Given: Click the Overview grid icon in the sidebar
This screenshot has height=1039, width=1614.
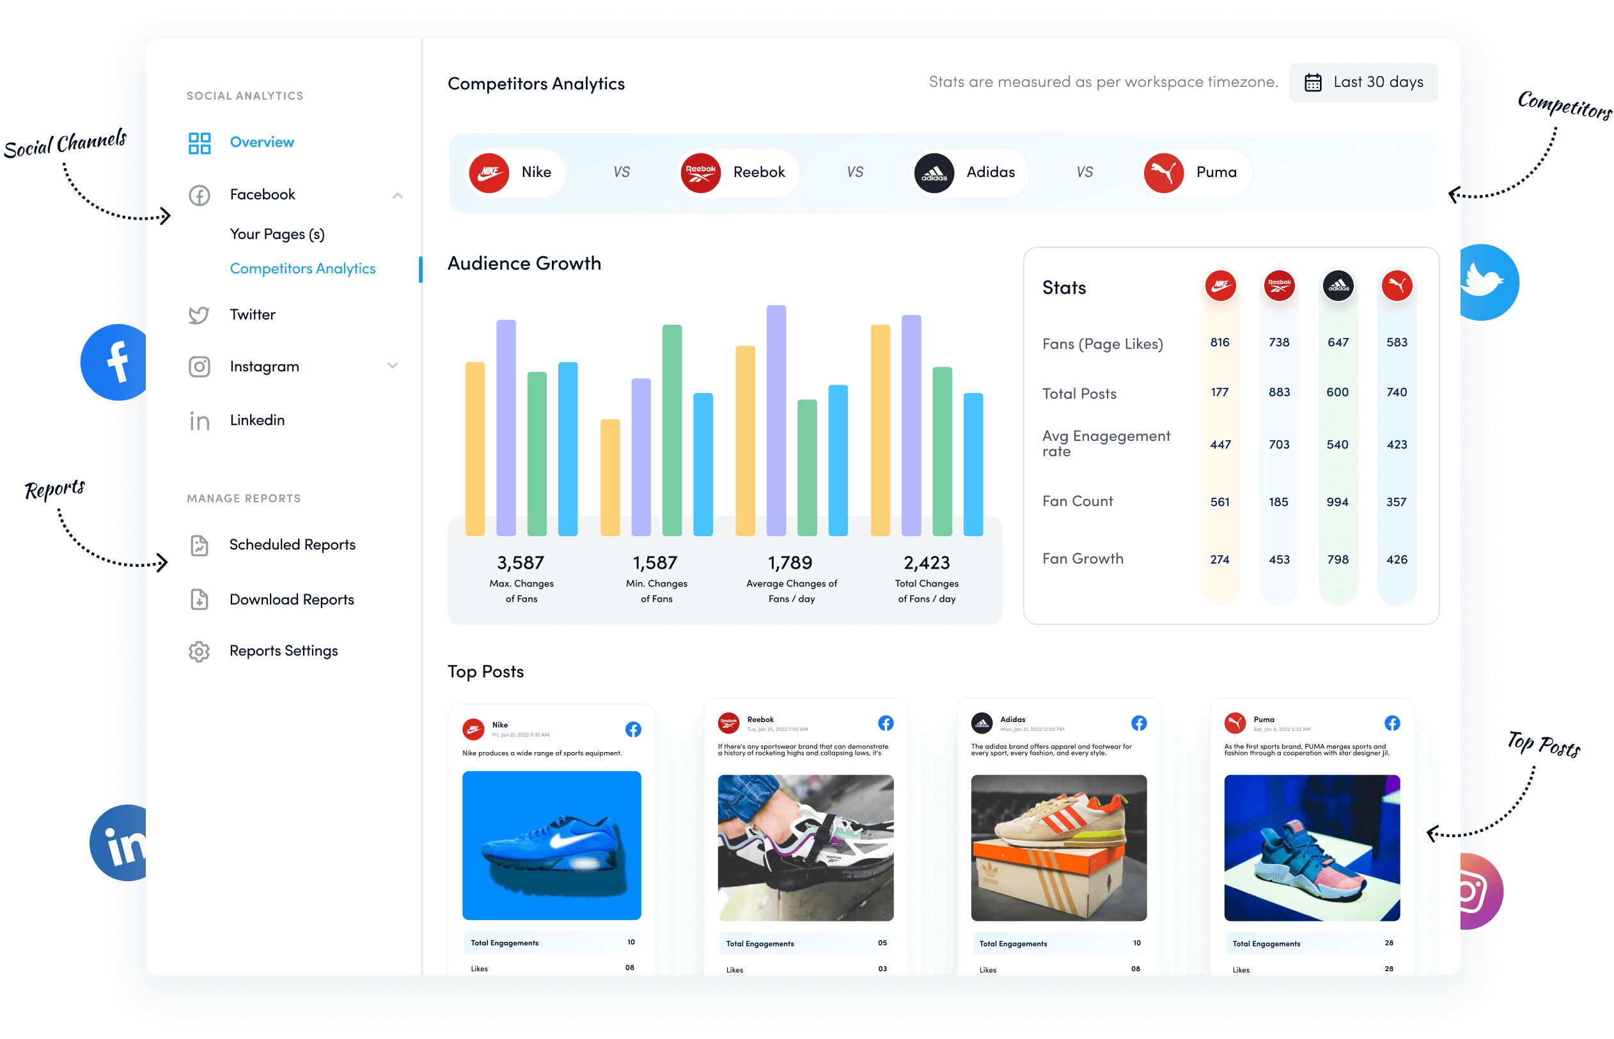Looking at the screenshot, I should point(199,142).
